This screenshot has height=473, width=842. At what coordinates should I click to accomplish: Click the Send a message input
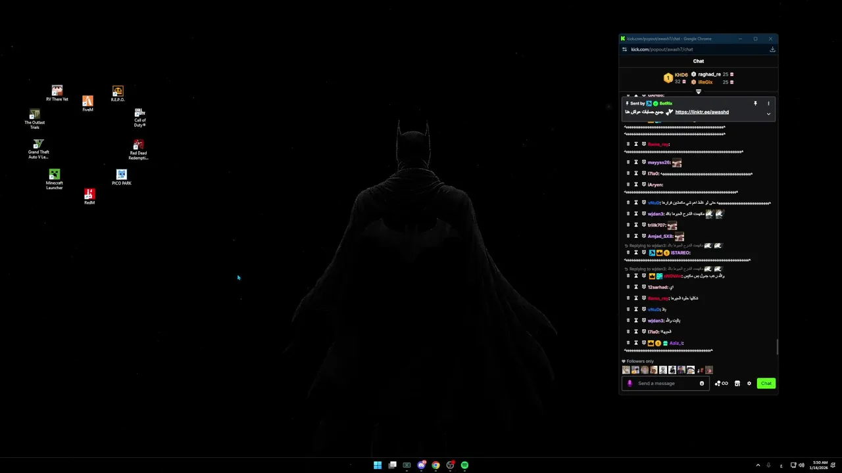click(x=666, y=383)
